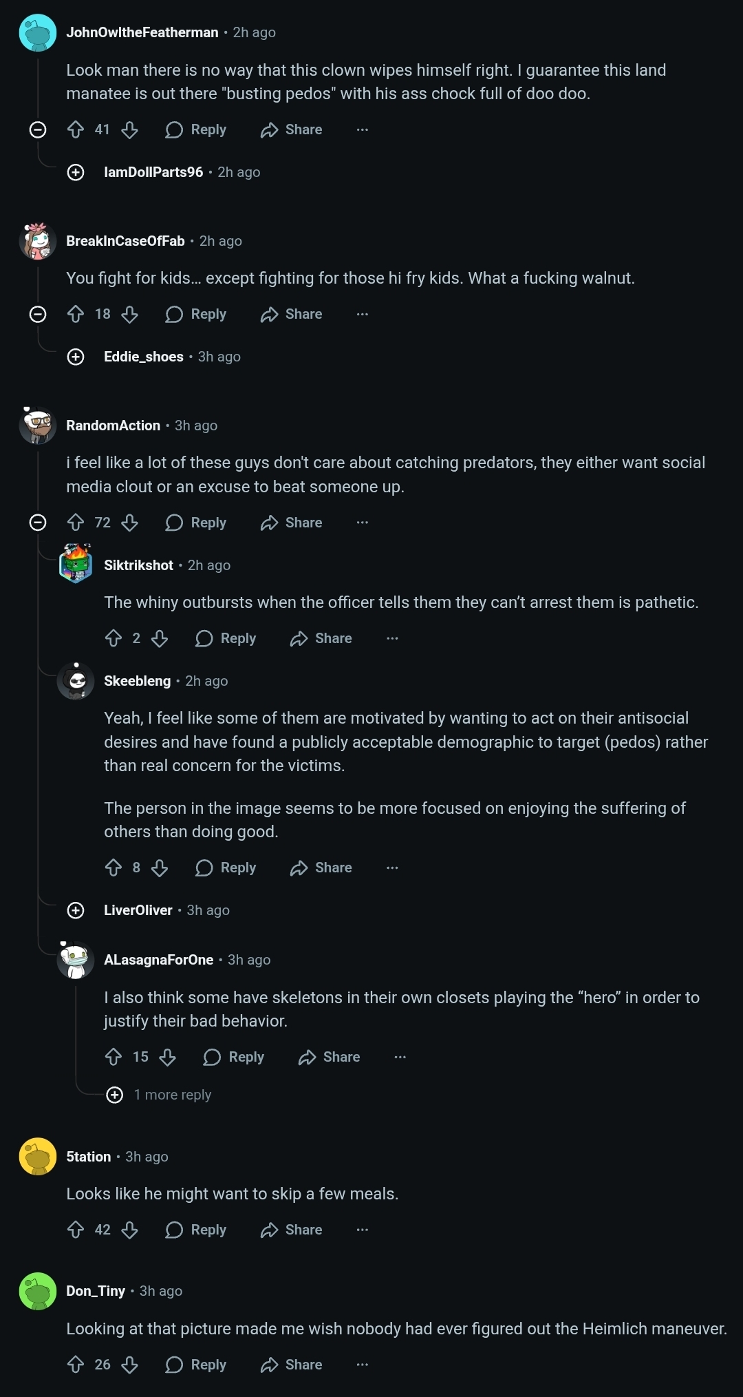Collapse RandomAction's comment thread
This screenshot has height=1397, width=743.
pyautogui.click(x=38, y=523)
